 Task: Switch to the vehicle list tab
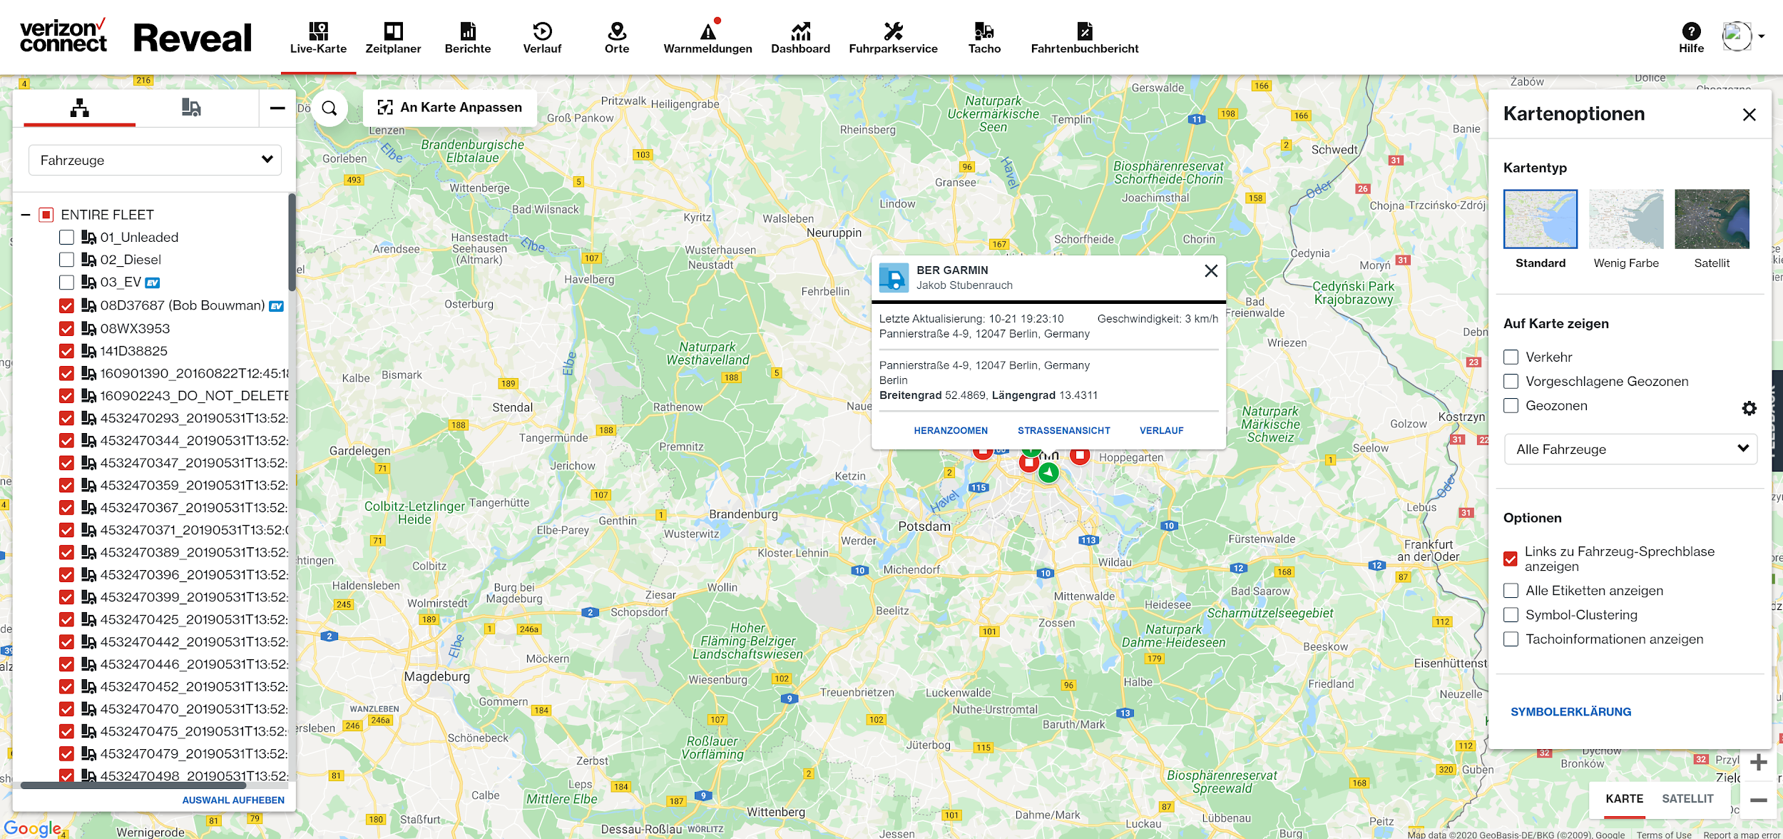pyautogui.click(x=191, y=108)
